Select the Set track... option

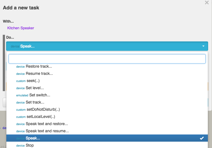(x=107, y=102)
